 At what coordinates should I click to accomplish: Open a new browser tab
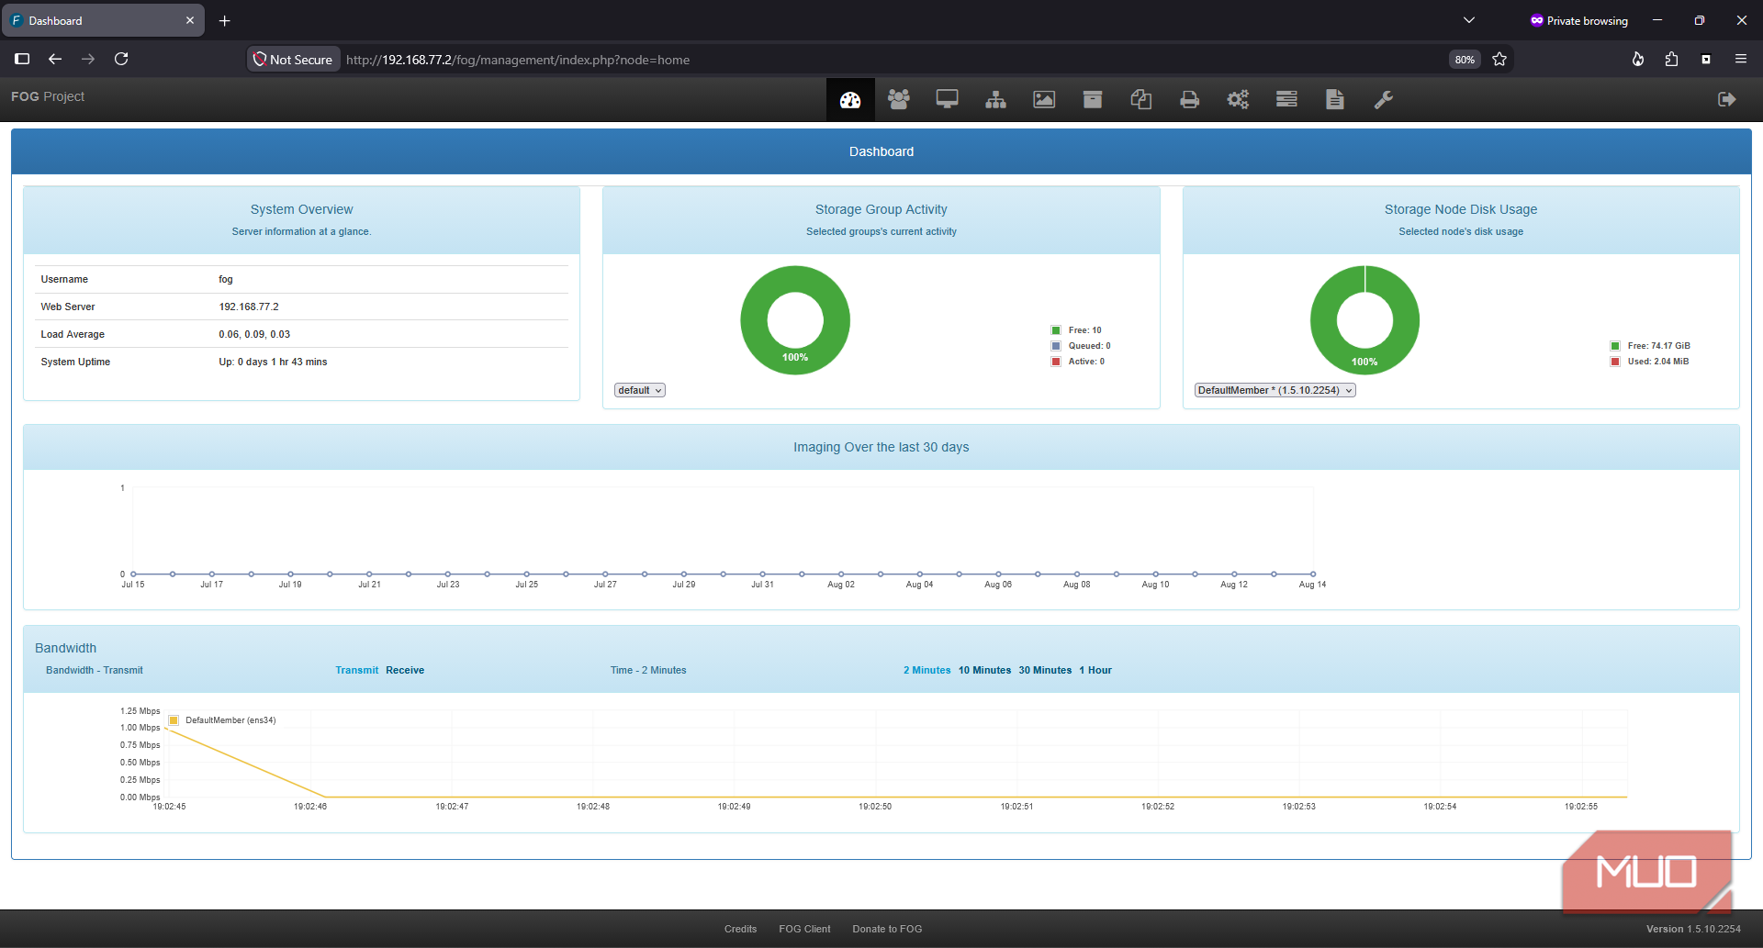tap(225, 20)
